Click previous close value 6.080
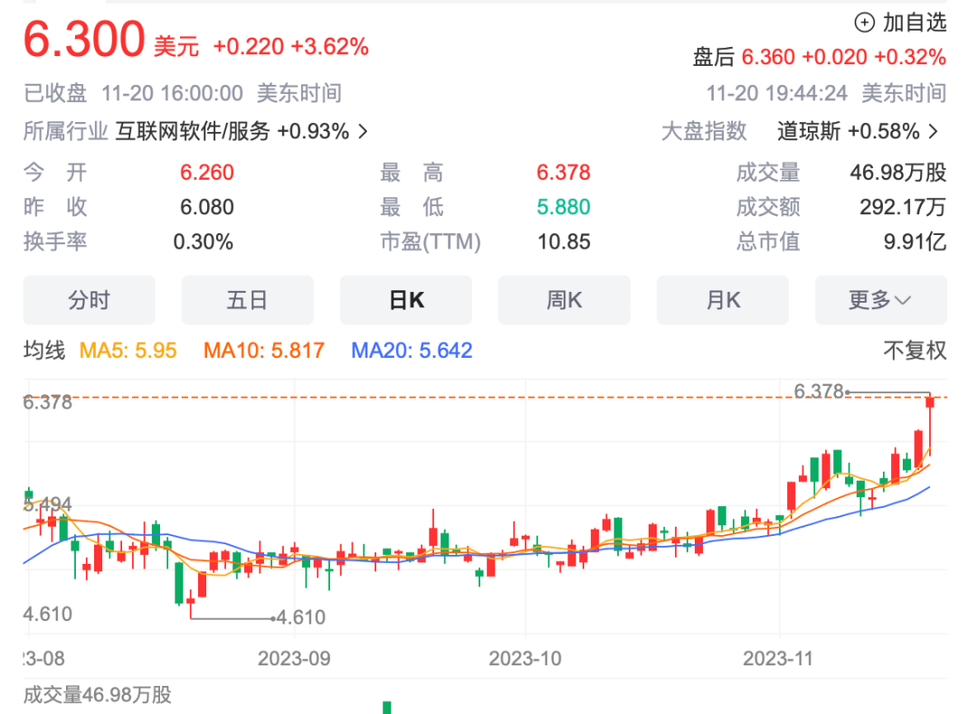Viewport: 977px width, 714px height. pos(207,207)
